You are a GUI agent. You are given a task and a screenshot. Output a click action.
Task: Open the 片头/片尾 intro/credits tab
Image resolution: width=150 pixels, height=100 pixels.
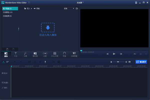pos(54,54)
